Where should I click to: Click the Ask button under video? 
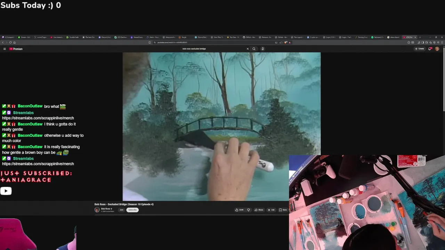pos(271,210)
